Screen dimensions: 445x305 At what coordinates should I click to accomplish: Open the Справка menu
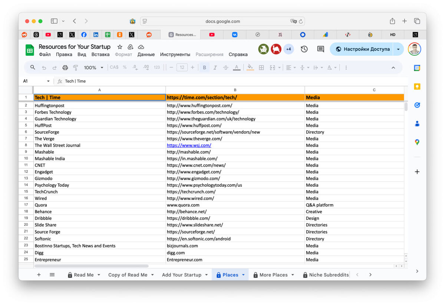click(238, 55)
